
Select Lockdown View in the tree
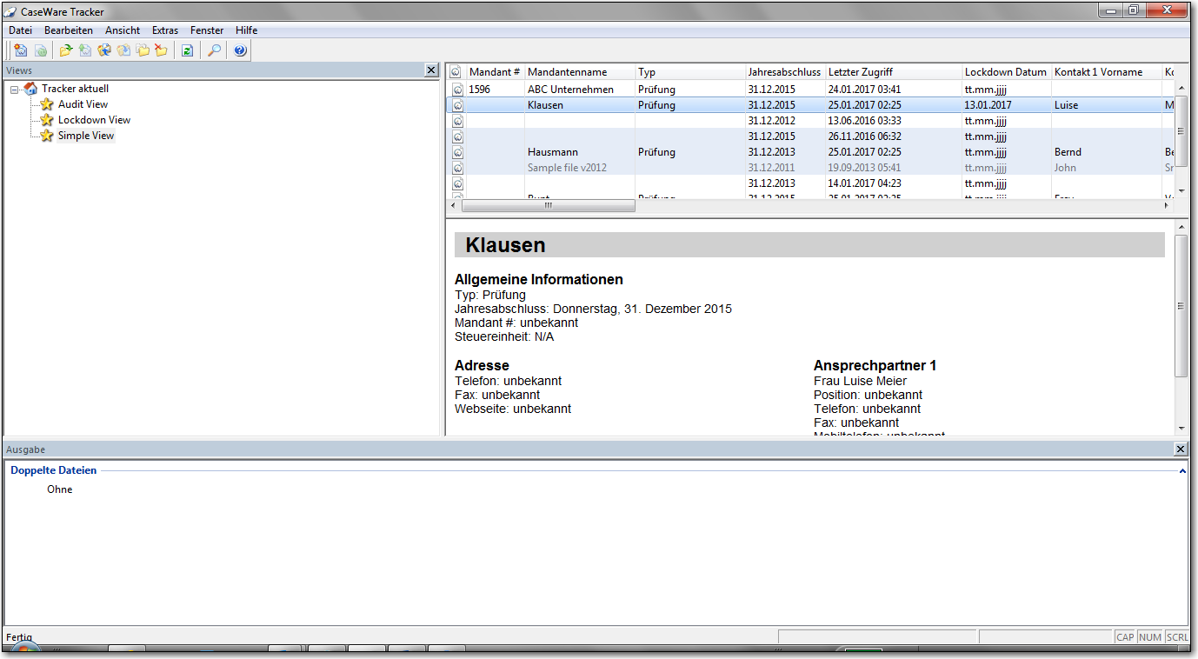click(94, 120)
